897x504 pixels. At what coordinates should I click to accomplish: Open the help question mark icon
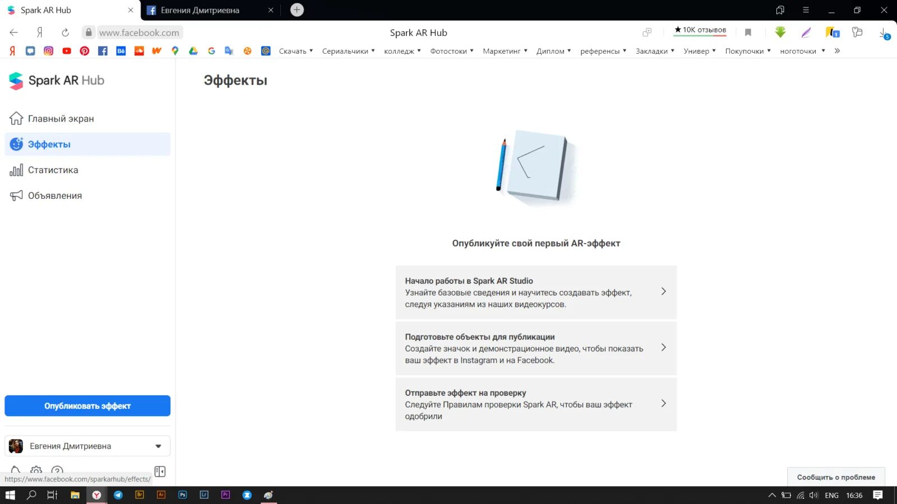coord(57,470)
